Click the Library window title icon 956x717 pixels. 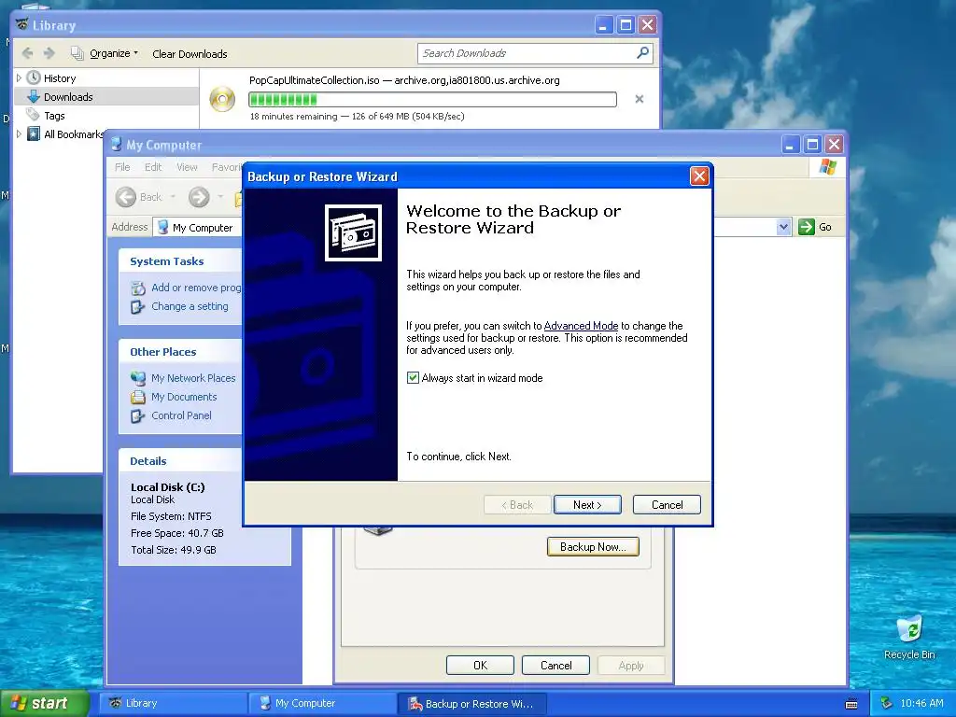(22, 25)
